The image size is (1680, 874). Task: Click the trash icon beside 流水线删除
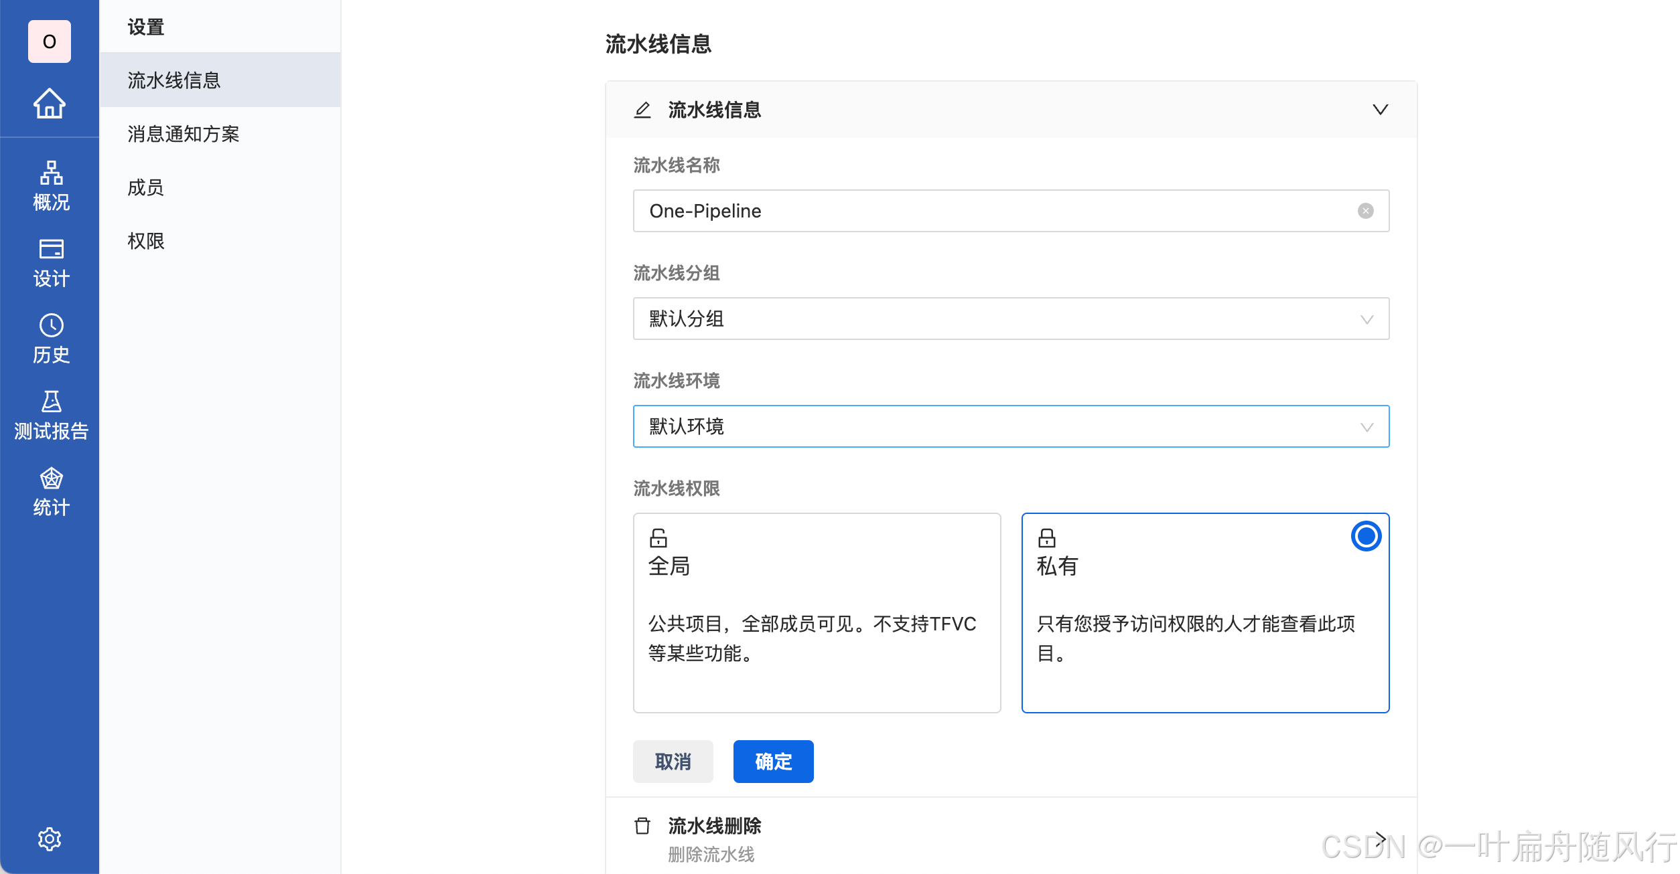coord(642,826)
